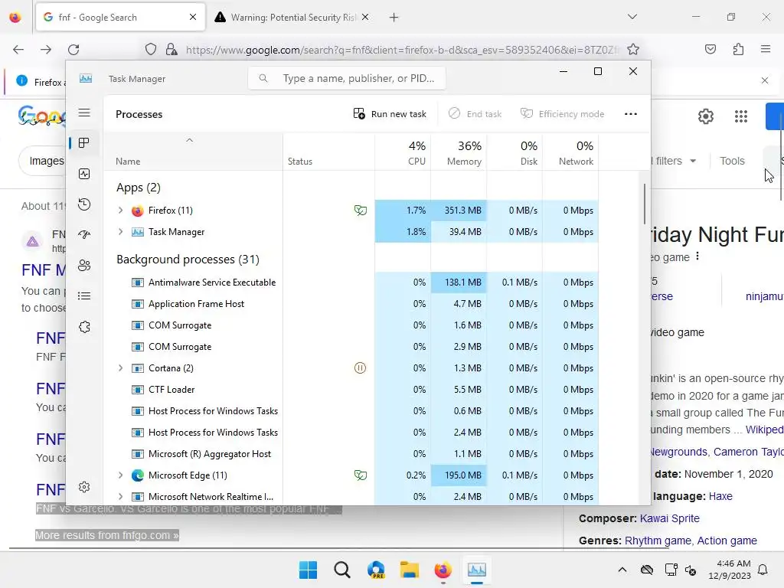Click the End task button
This screenshot has width=784, height=588.
475,114
